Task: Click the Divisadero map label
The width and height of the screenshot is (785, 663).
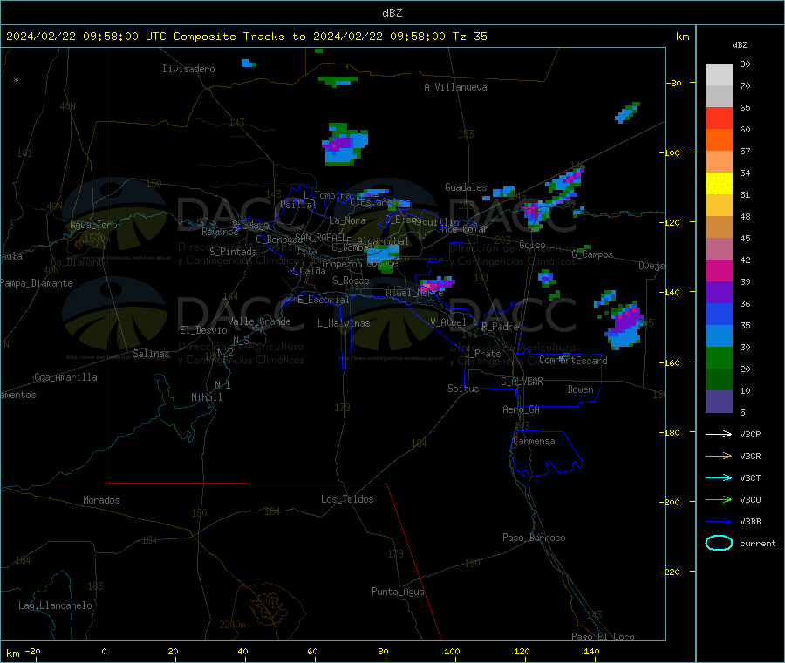Action: click(x=188, y=69)
